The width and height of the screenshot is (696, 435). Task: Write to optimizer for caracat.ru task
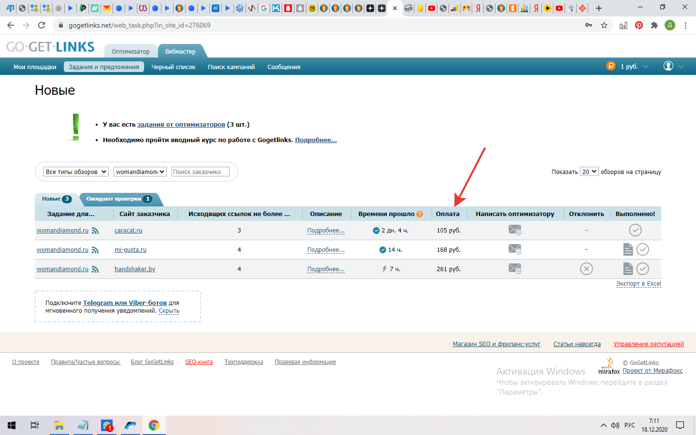pos(515,230)
